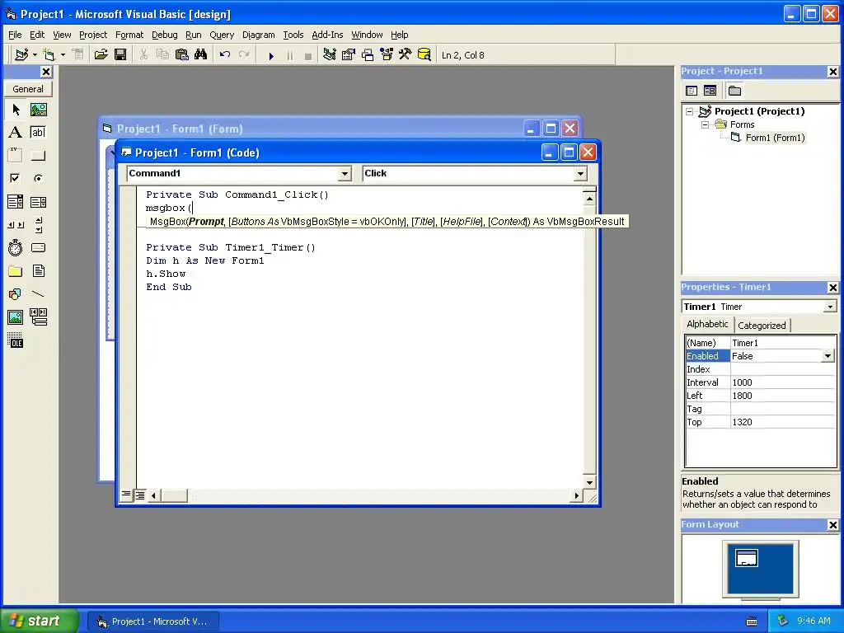
Task: Select the Pointer tool in toolbox
Action: click(15, 110)
